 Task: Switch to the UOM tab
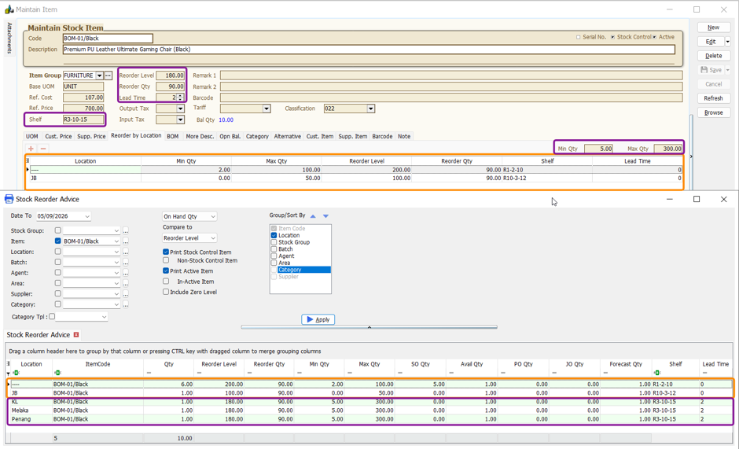(32, 136)
